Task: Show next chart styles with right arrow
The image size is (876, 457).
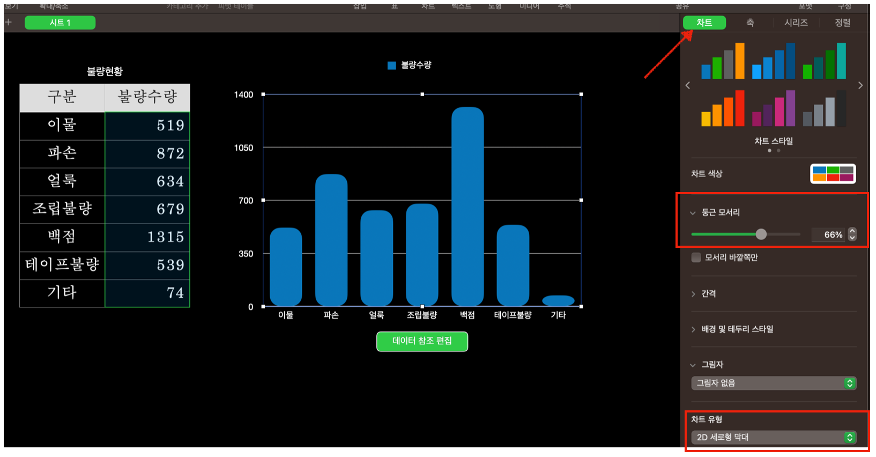Action: point(860,85)
